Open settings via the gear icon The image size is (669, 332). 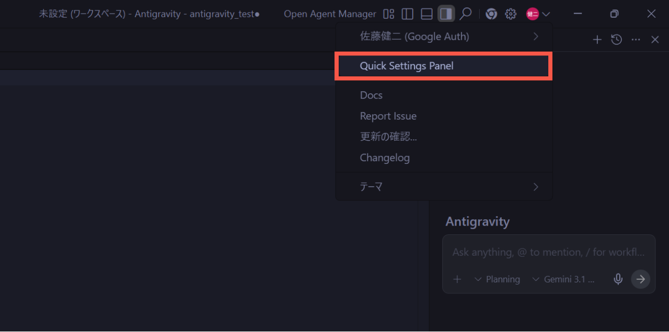pos(511,14)
